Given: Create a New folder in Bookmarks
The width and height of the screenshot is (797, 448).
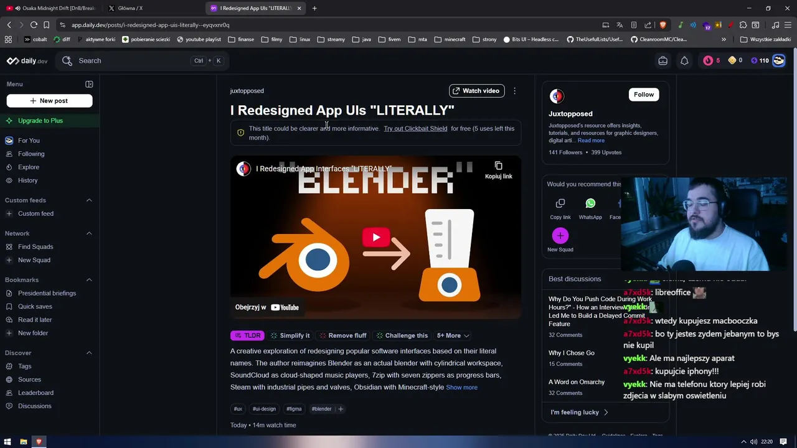Looking at the screenshot, I should click(x=33, y=333).
